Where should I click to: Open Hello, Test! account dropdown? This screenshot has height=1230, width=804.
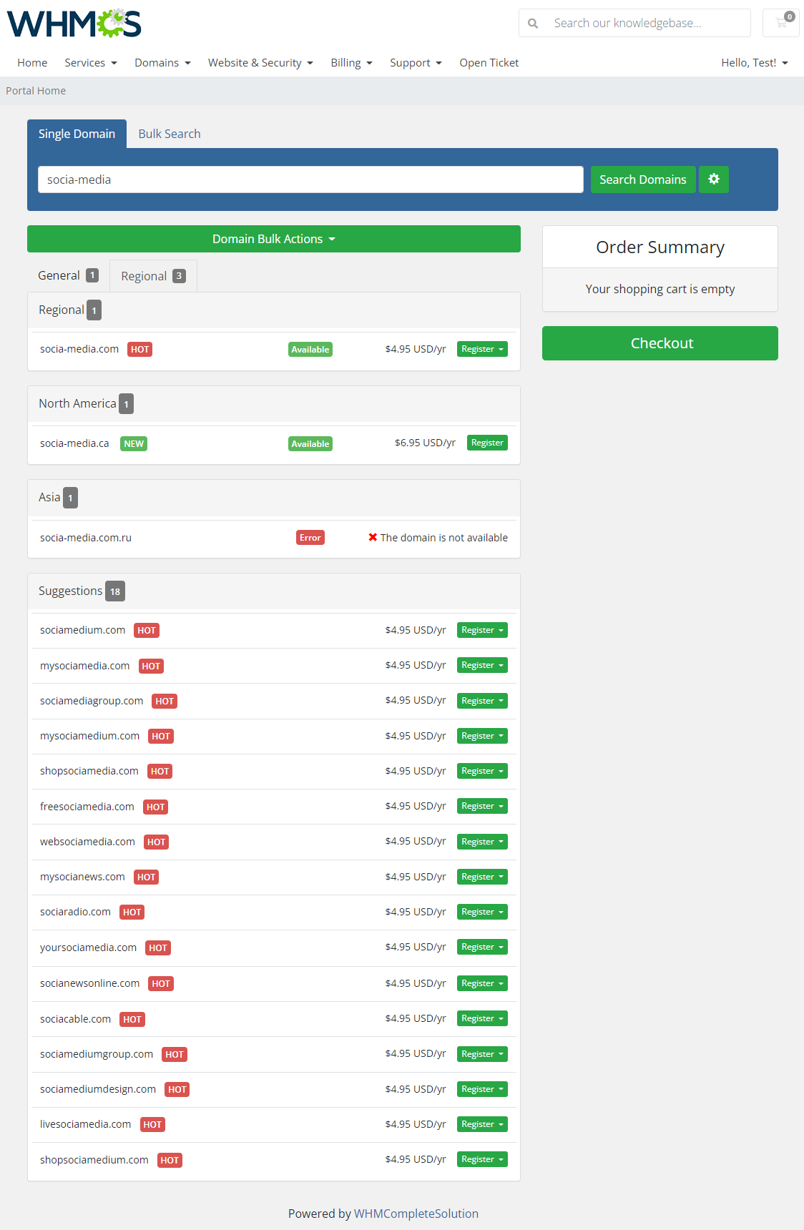755,63
